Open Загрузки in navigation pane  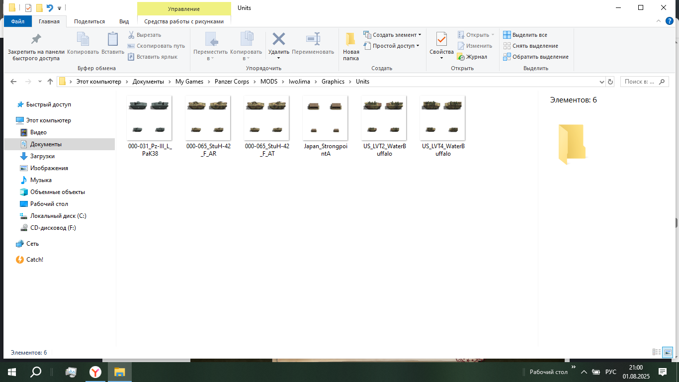click(x=42, y=156)
